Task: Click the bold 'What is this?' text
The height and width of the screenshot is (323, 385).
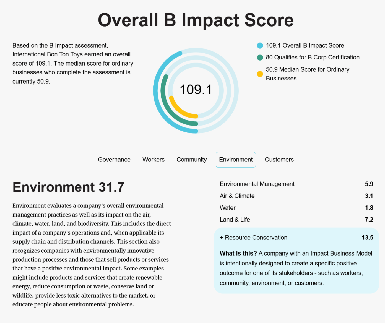Action: point(238,253)
